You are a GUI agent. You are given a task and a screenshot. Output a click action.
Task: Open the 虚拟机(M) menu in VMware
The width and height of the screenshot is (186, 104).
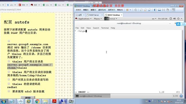point(102,10)
